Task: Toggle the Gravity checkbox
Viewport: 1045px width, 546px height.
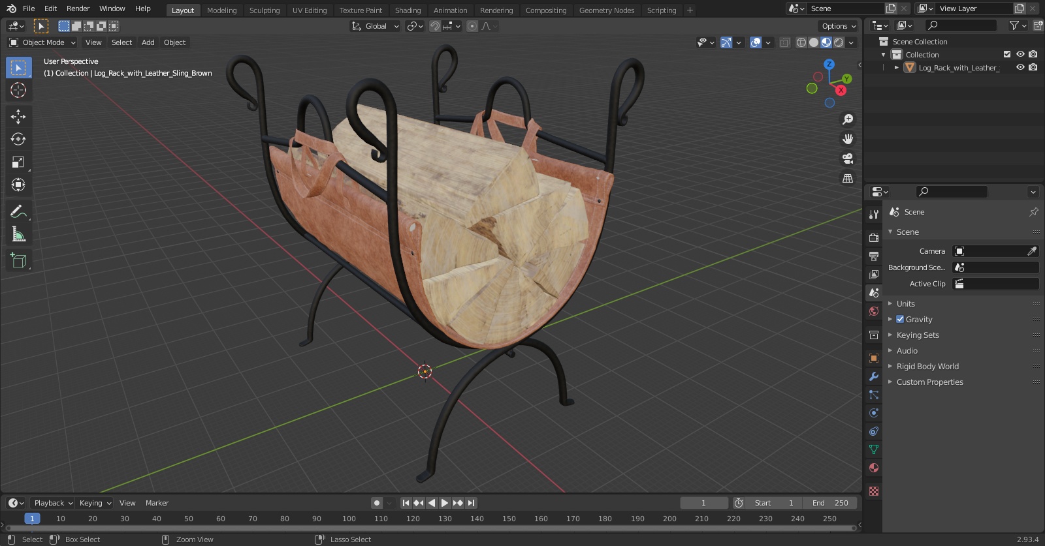Action: click(900, 320)
